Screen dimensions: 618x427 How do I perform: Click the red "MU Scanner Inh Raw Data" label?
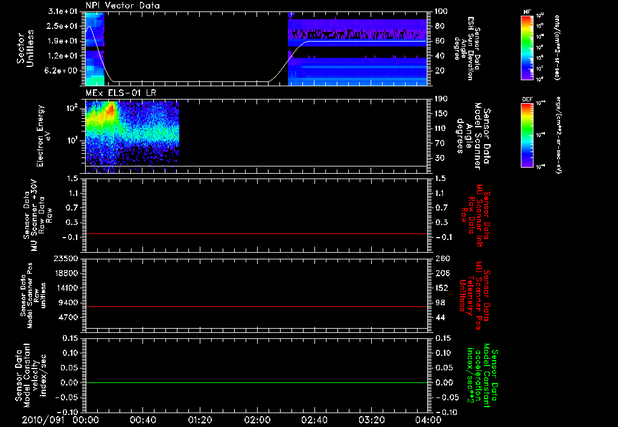point(475,215)
